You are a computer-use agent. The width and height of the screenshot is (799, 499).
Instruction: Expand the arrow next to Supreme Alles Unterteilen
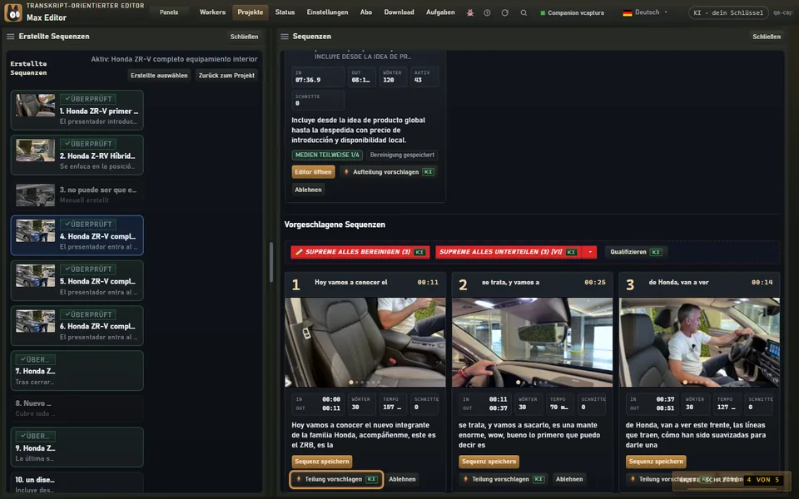[590, 252]
